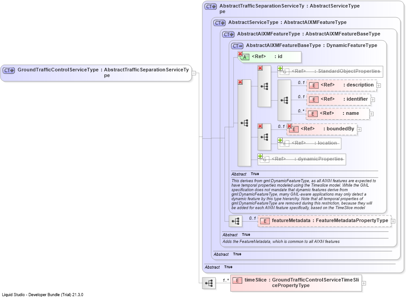Expand the name element
The width and height of the screenshot is (406, 297).
point(371,114)
